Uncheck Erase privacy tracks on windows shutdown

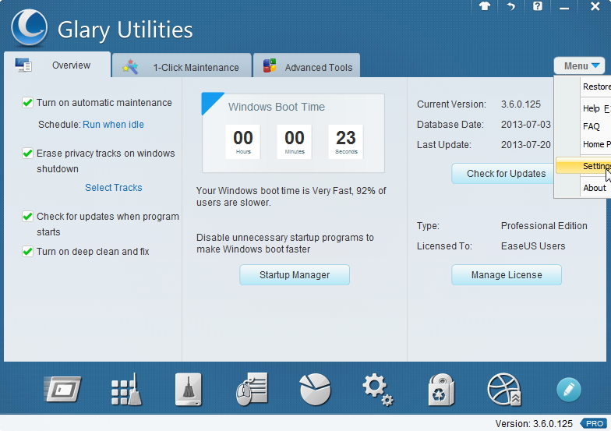(27, 154)
